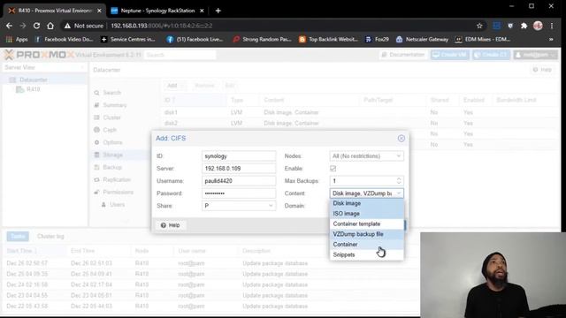Collapse the Content dropdown
Viewport: 566px width, 318px height.
[x=399, y=193]
